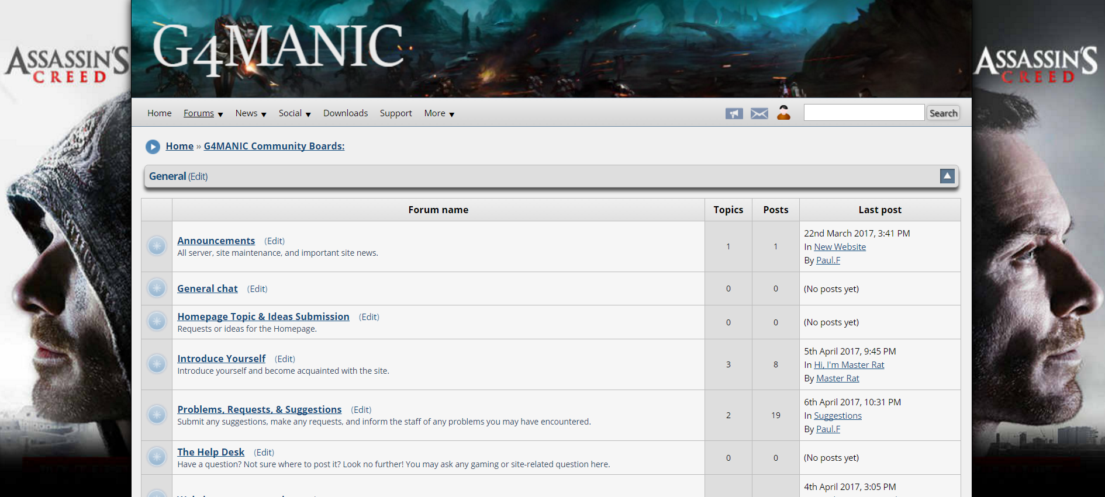Viewport: 1105px width, 497px height.
Task: Open the user profile avatar icon
Action: (783, 113)
